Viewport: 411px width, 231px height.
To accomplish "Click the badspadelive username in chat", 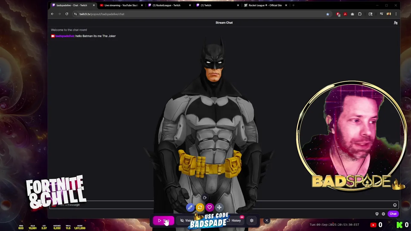I will point(65,36).
